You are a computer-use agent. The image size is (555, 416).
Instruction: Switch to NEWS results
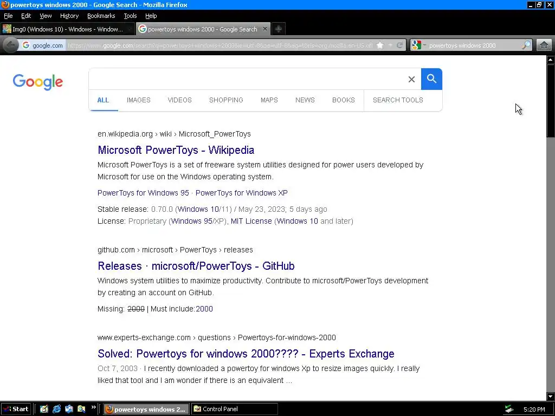(305, 100)
